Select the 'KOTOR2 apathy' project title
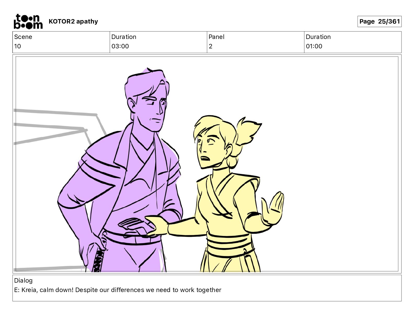Screen dimensions: 414x320 click(x=73, y=21)
